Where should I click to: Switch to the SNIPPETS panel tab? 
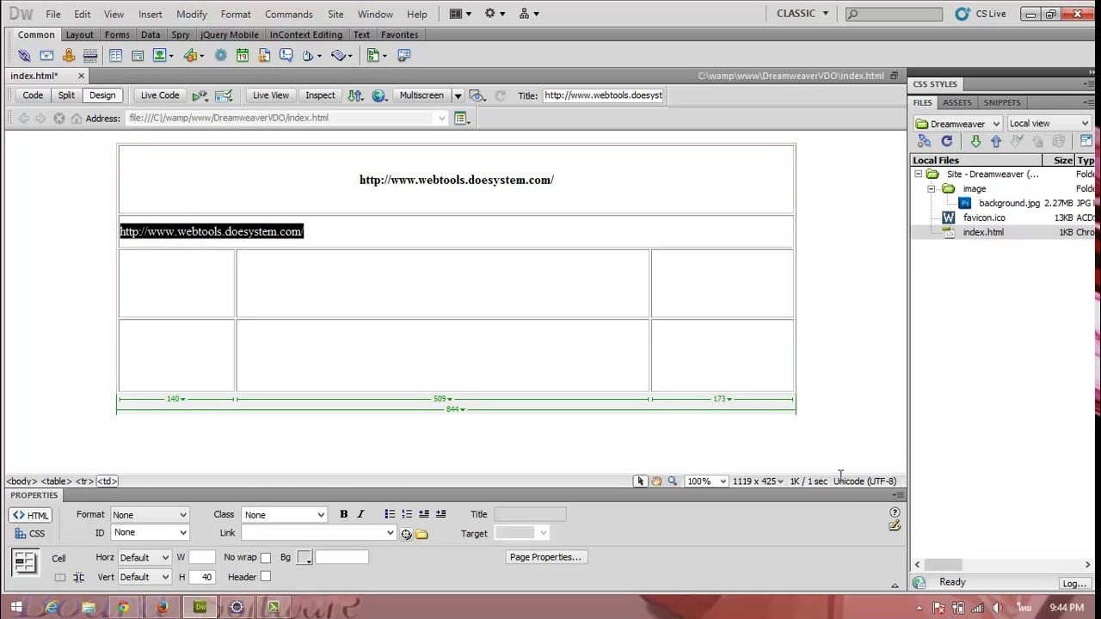coord(1002,102)
